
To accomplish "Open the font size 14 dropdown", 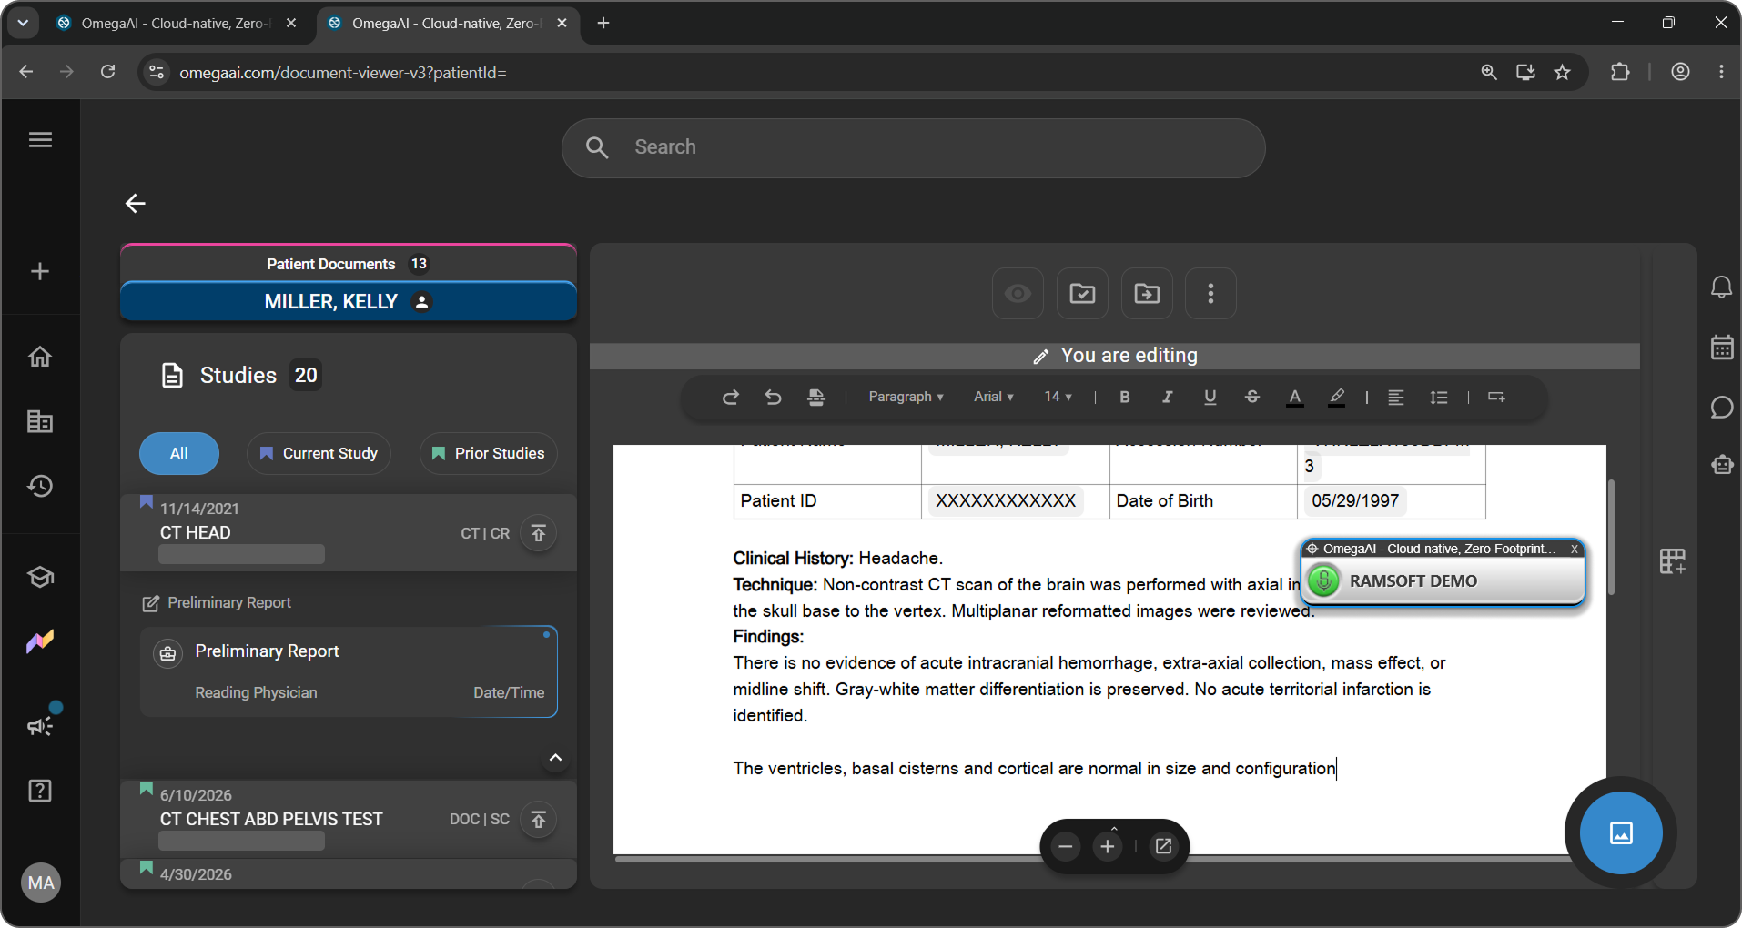I will (x=1058, y=397).
